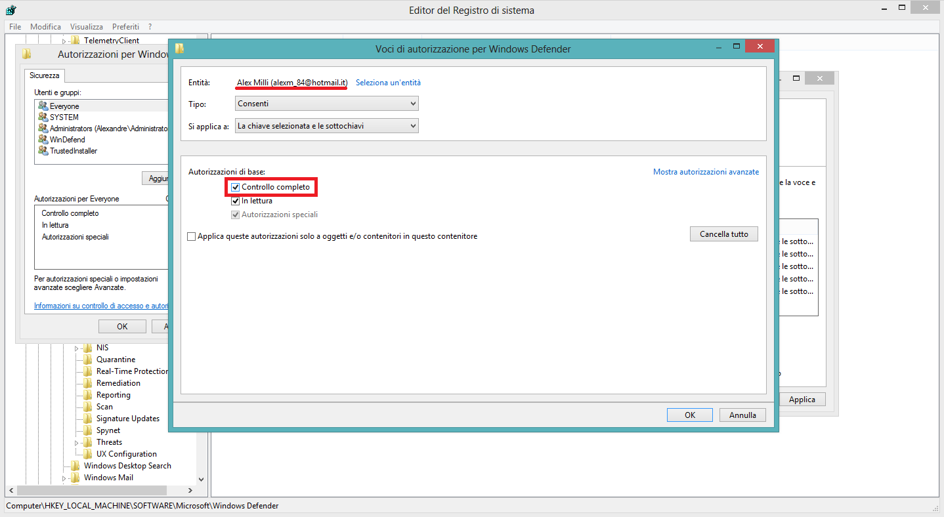Click OK in Autorizzazioni per Windows dialog
Viewport: 944px width, 517px height.
click(122, 326)
